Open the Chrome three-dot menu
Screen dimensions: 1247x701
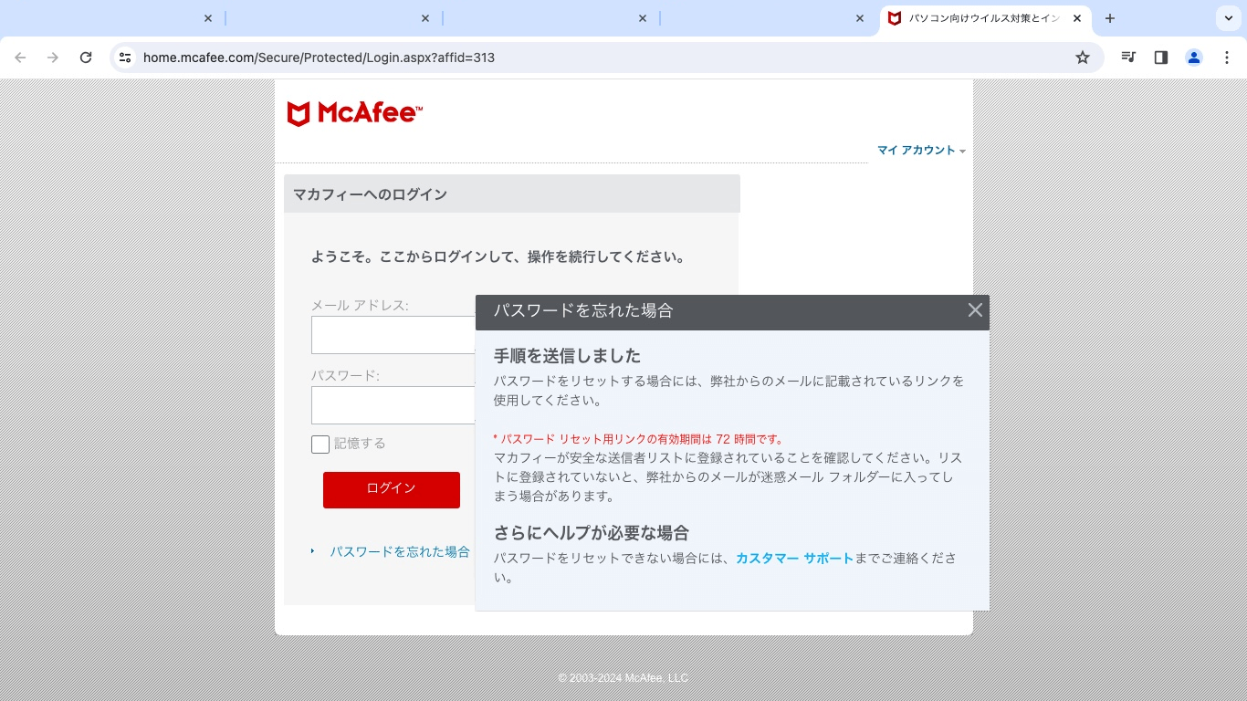point(1227,58)
